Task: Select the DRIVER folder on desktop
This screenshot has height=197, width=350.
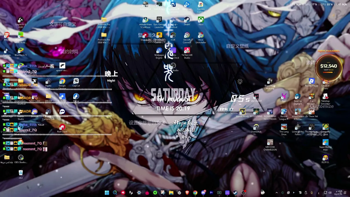Action: tap(48, 98)
